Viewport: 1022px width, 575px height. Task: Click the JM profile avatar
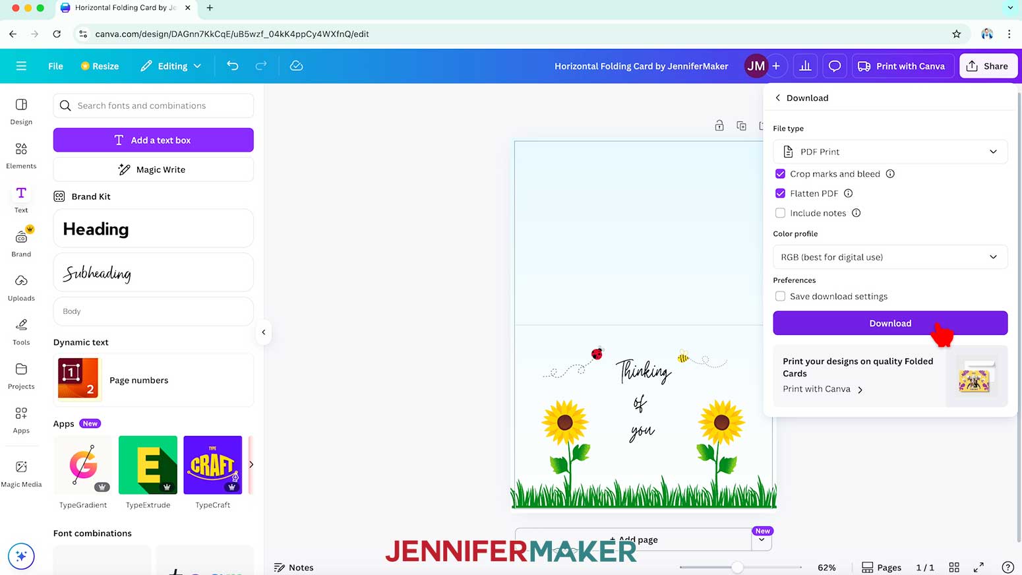coord(756,66)
